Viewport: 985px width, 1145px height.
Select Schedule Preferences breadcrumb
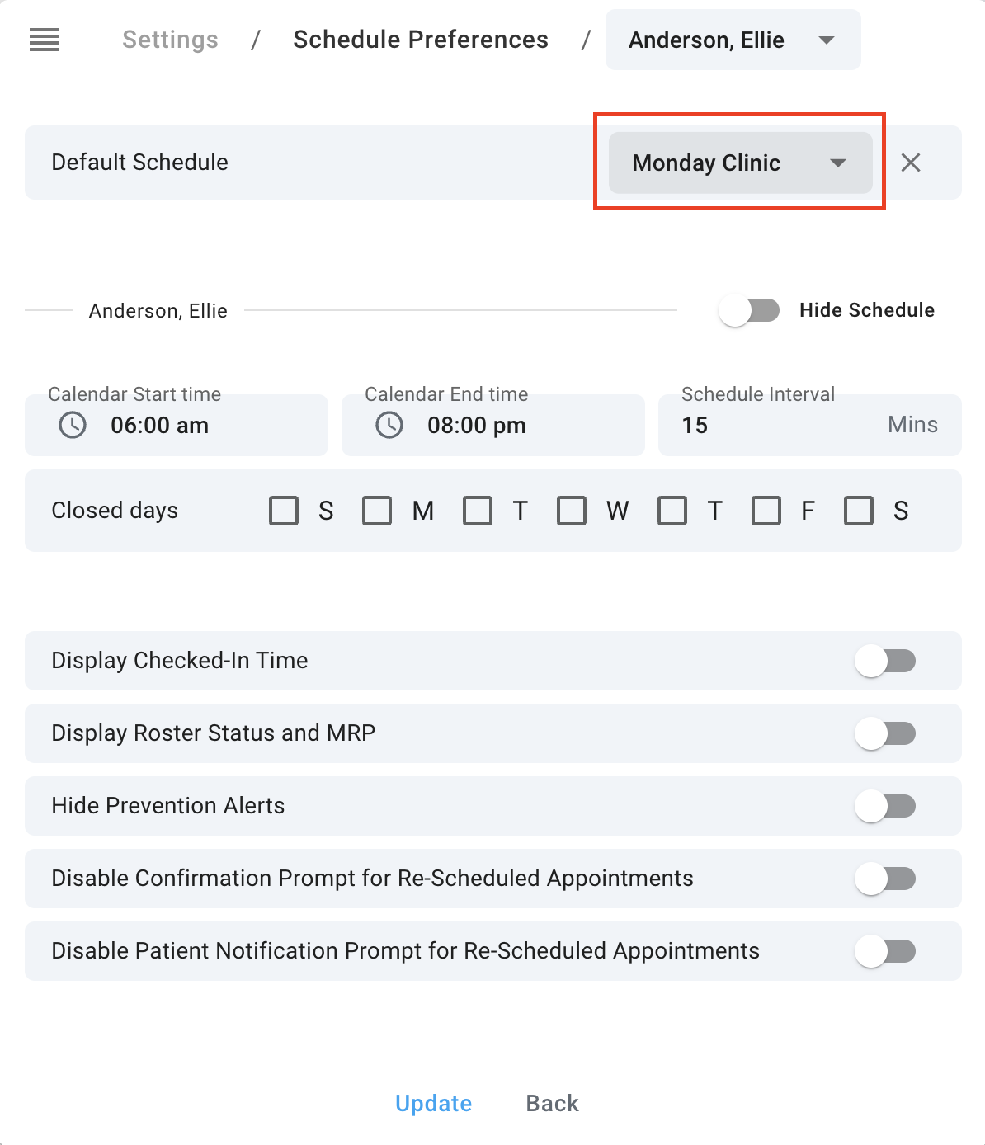pos(421,40)
